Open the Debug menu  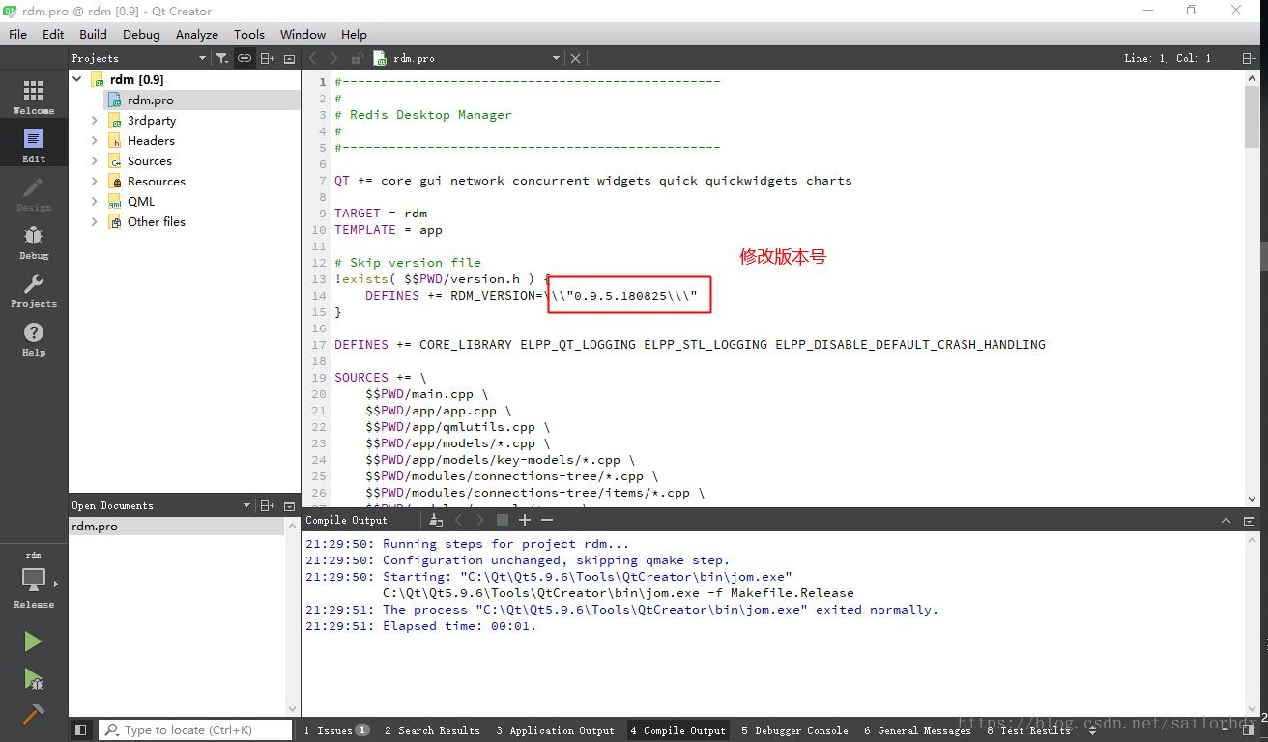pos(141,34)
